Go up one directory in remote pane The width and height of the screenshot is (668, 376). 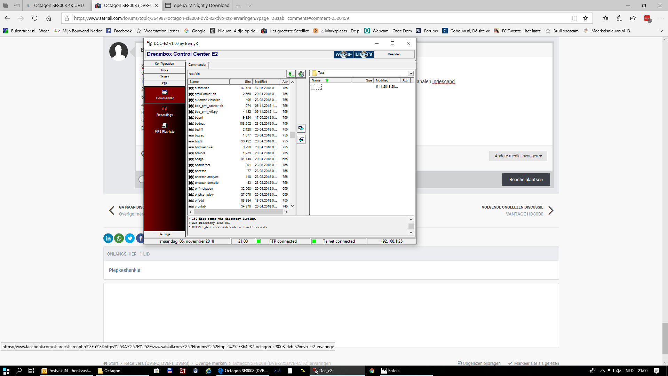pyautogui.click(x=291, y=74)
